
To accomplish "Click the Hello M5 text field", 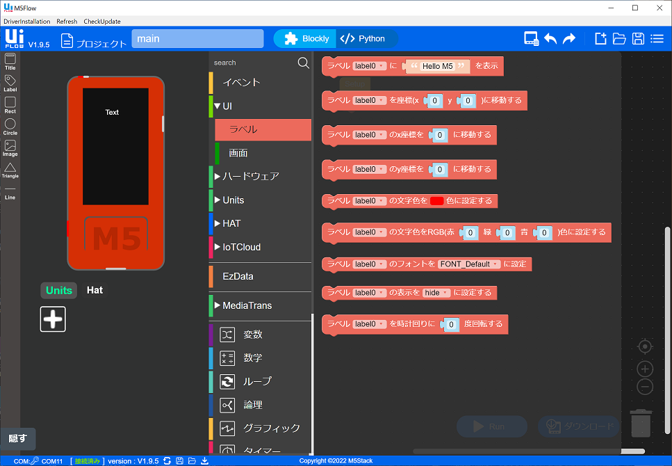I will point(438,66).
